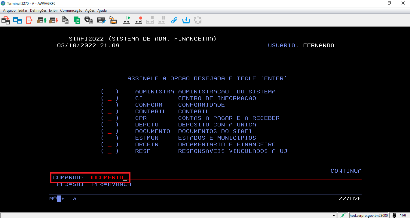The width and height of the screenshot is (410, 218).
Task: Select the option field beside CONTABIL
Action: coord(110,112)
